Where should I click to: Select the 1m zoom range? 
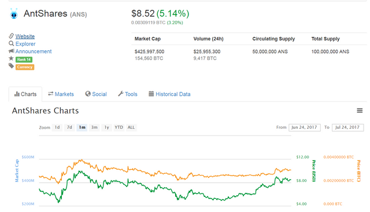click(x=82, y=127)
